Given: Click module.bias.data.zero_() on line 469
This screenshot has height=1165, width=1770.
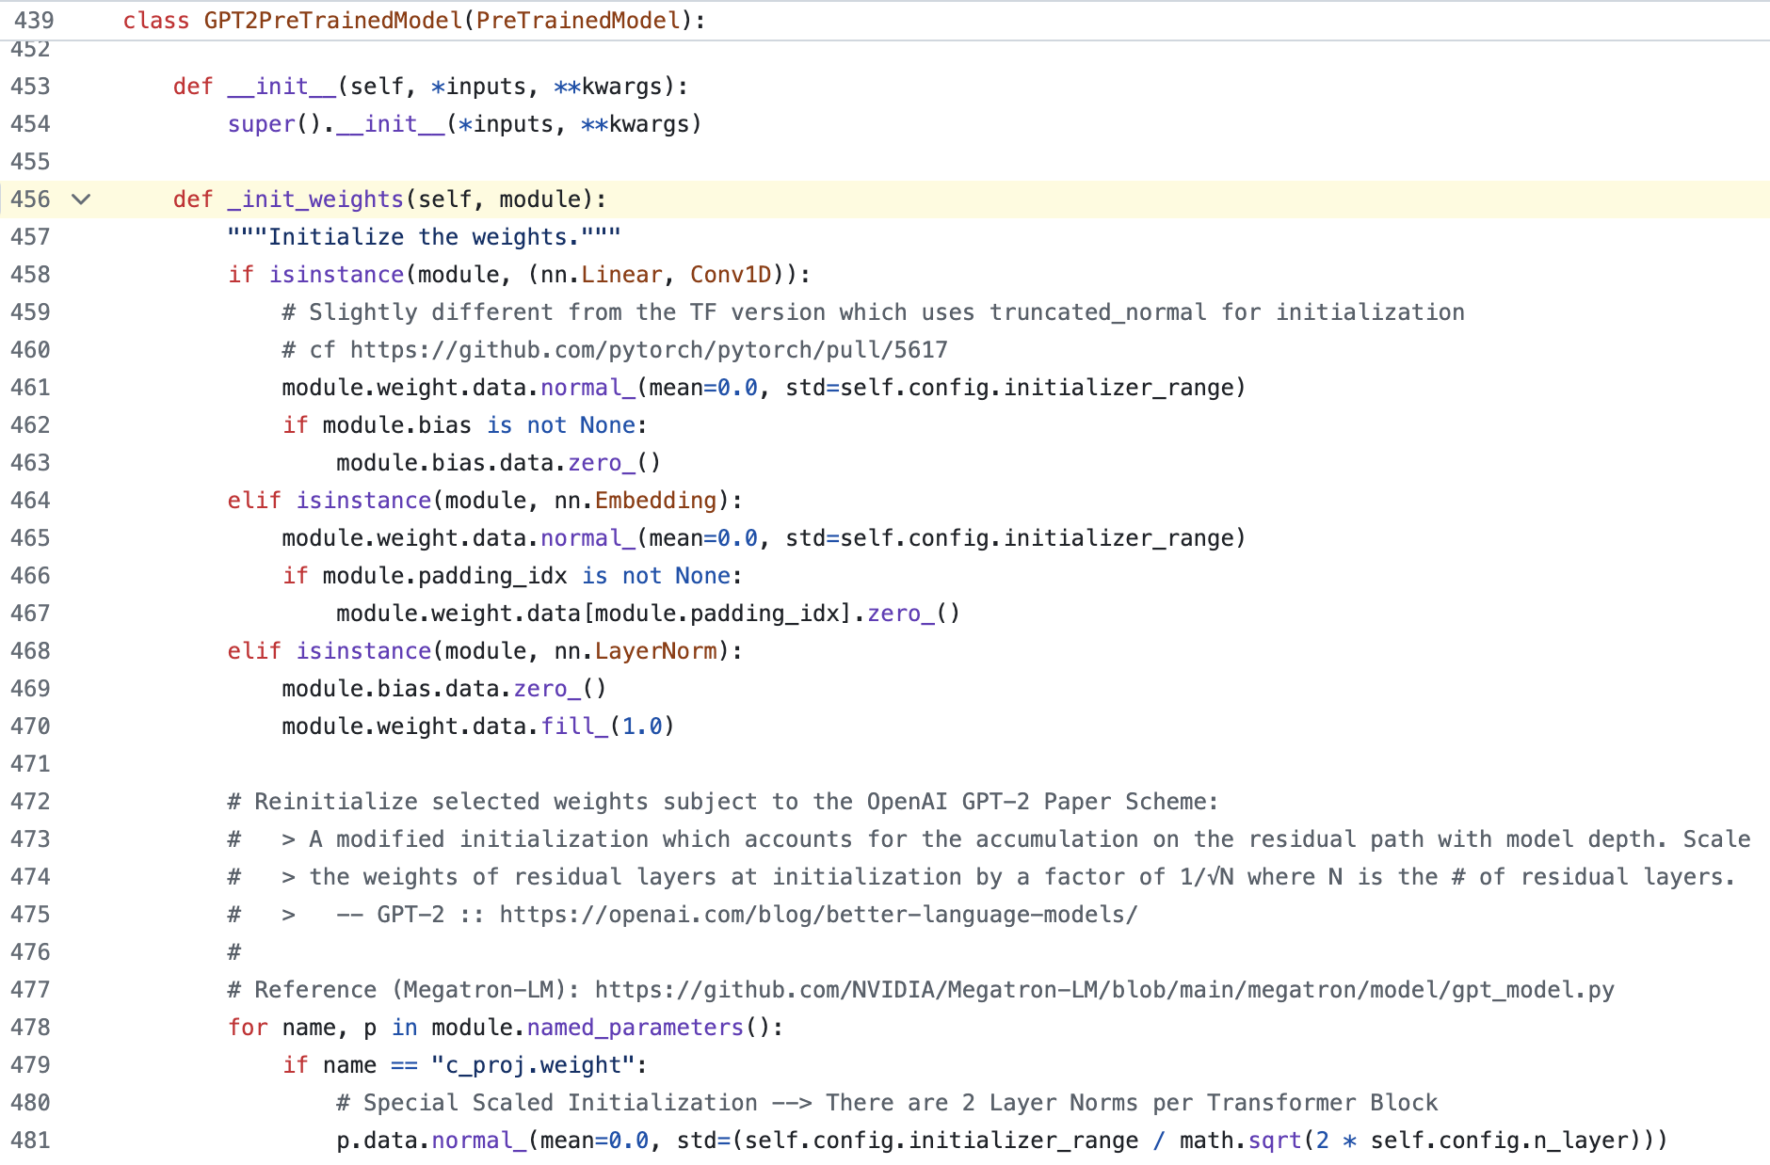Looking at the screenshot, I should tap(444, 689).
